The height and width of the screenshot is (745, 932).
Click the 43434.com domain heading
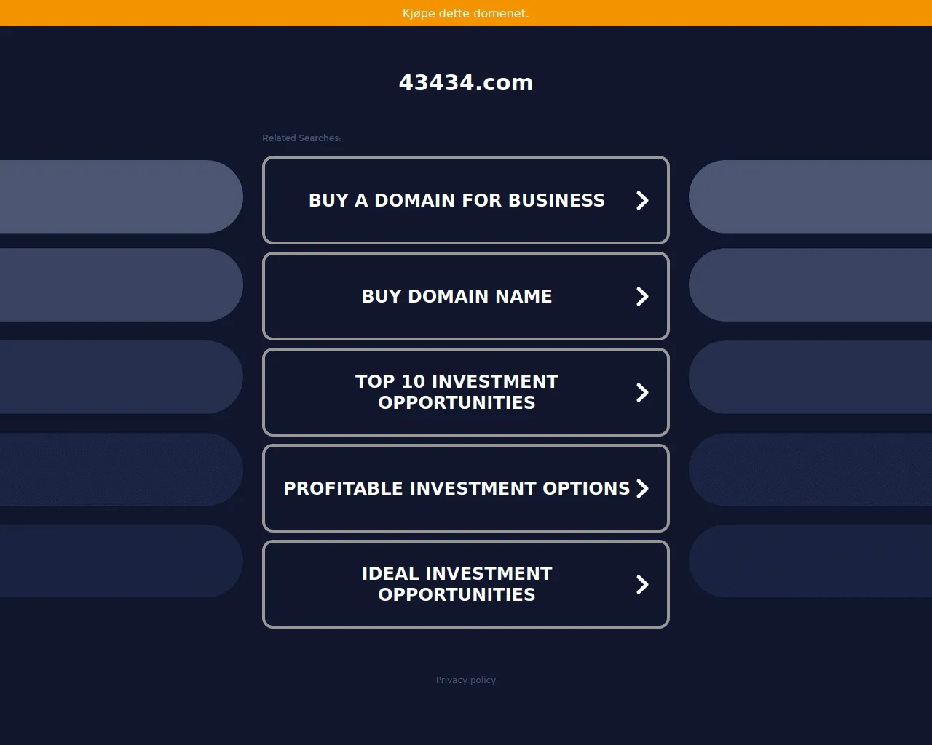point(466,83)
